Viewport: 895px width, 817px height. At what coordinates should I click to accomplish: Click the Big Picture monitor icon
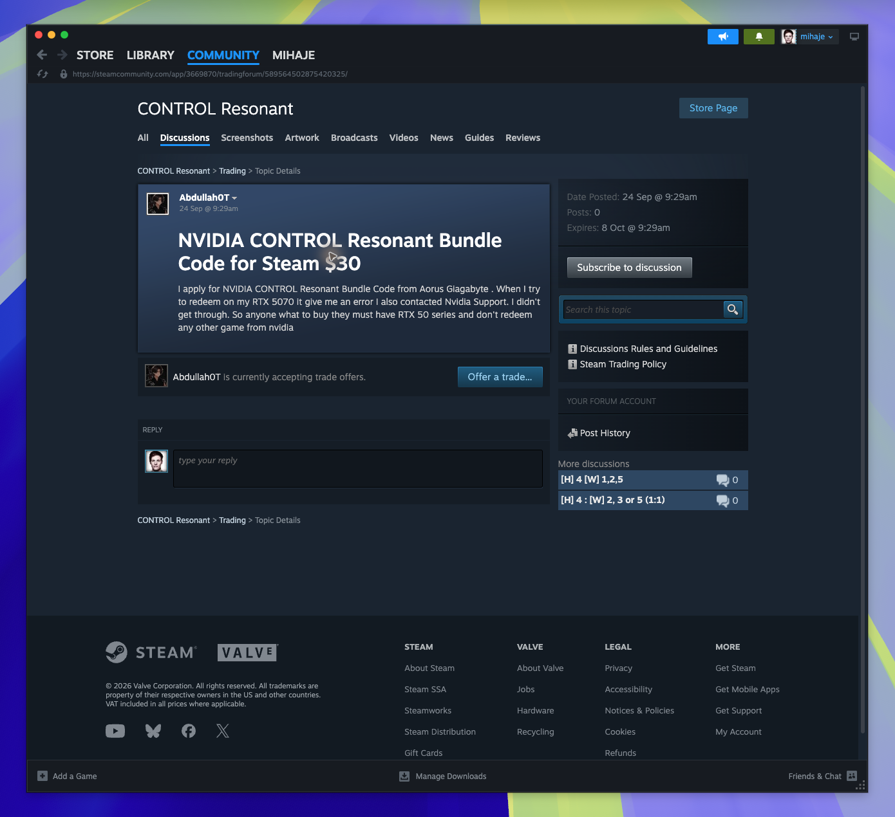[x=854, y=37]
